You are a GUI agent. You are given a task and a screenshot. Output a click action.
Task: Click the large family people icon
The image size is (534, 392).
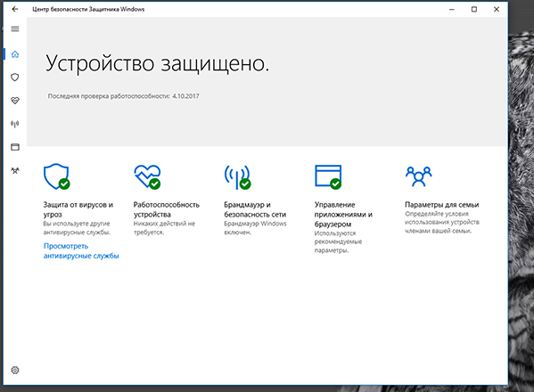coord(418,176)
